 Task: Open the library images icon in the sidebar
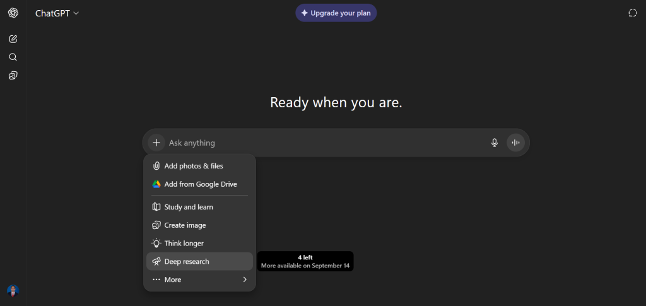pos(13,75)
